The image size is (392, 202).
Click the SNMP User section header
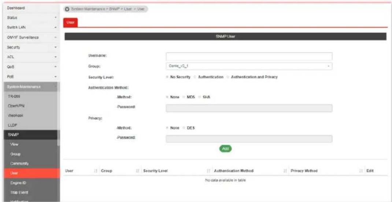coord(226,37)
